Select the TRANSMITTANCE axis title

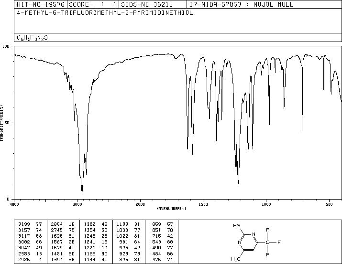3,123
